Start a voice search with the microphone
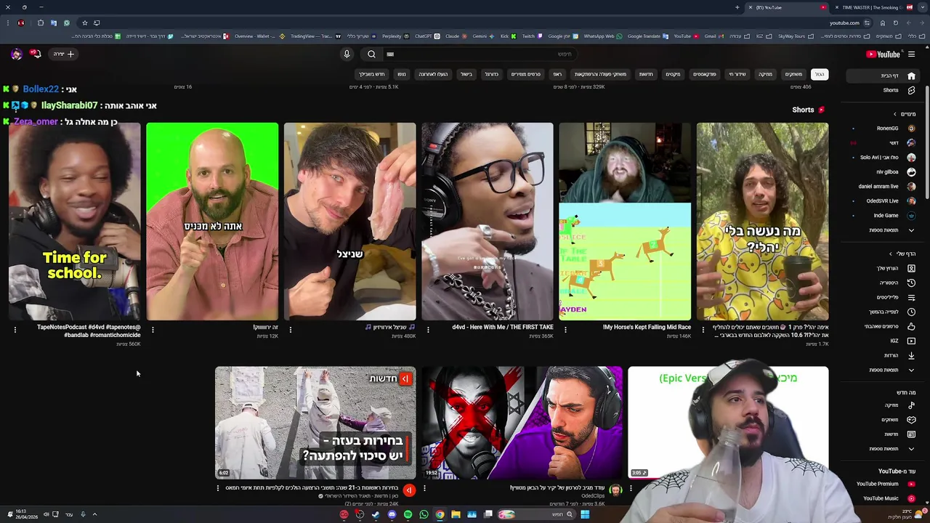 (347, 54)
